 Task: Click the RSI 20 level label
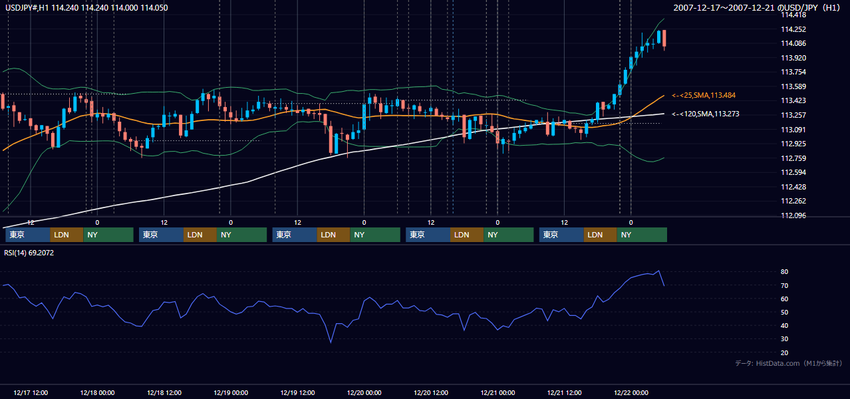[785, 352]
